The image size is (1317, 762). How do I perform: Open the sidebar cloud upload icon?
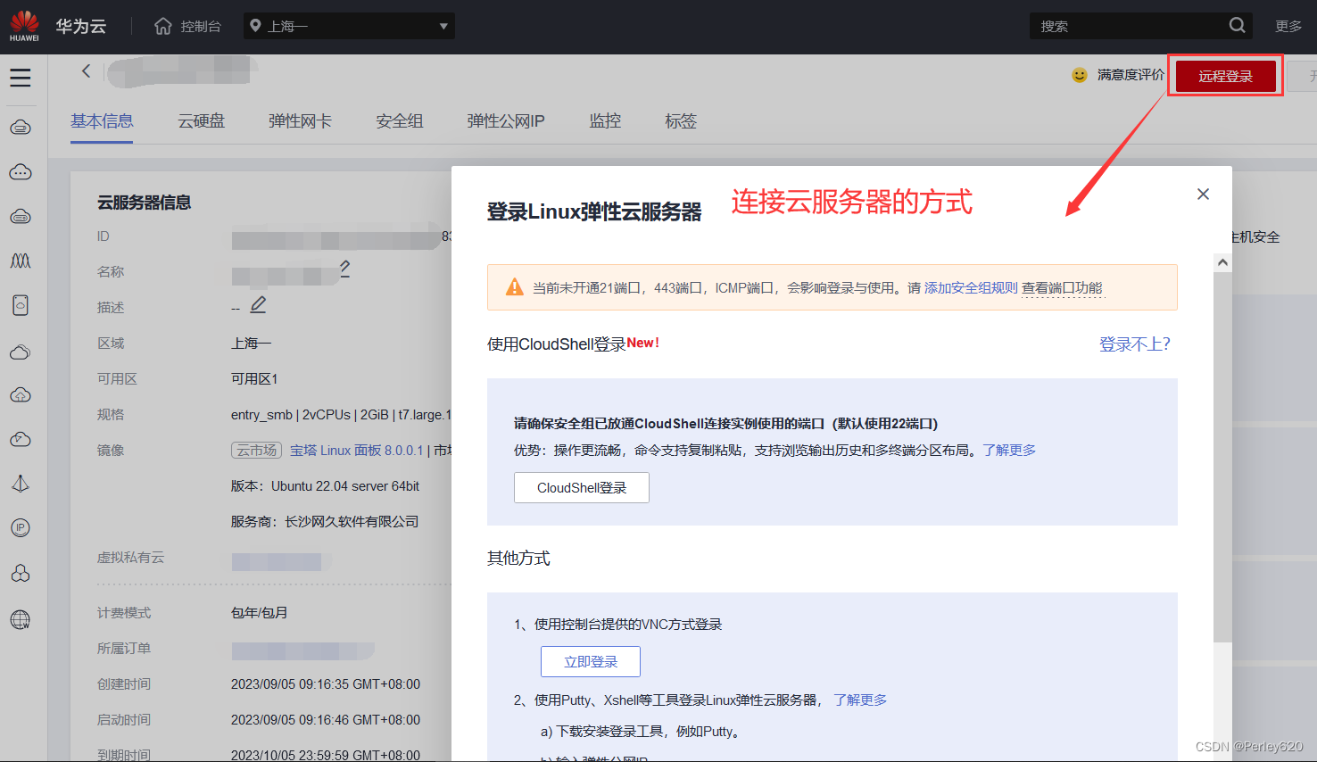point(21,395)
